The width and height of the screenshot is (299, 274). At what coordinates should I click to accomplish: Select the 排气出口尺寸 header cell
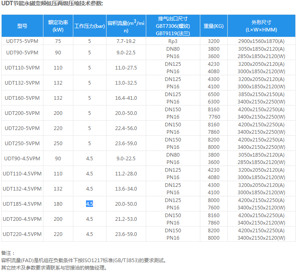pyautogui.click(x=173, y=26)
